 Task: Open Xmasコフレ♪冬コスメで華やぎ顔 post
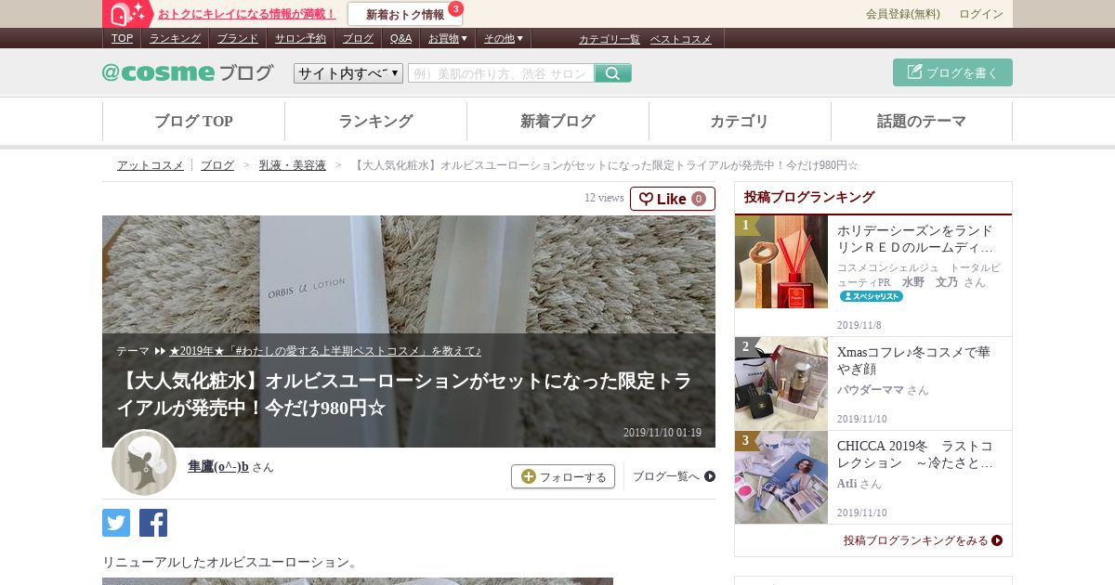915,360
